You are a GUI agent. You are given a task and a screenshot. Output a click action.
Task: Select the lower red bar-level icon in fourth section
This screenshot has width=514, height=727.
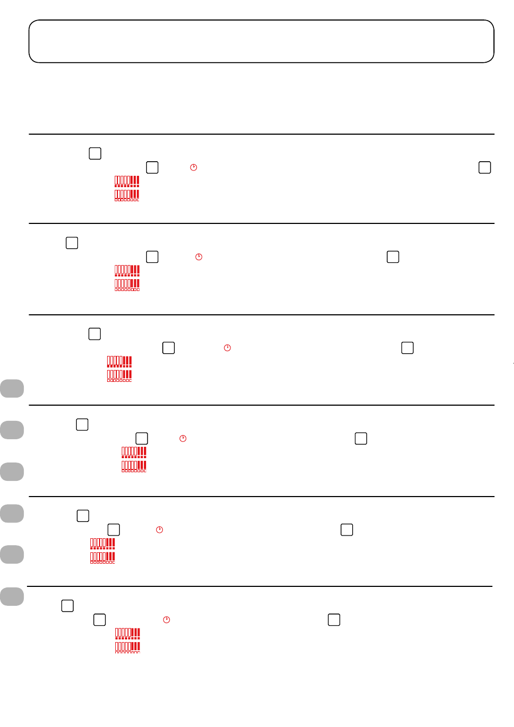(134, 466)
